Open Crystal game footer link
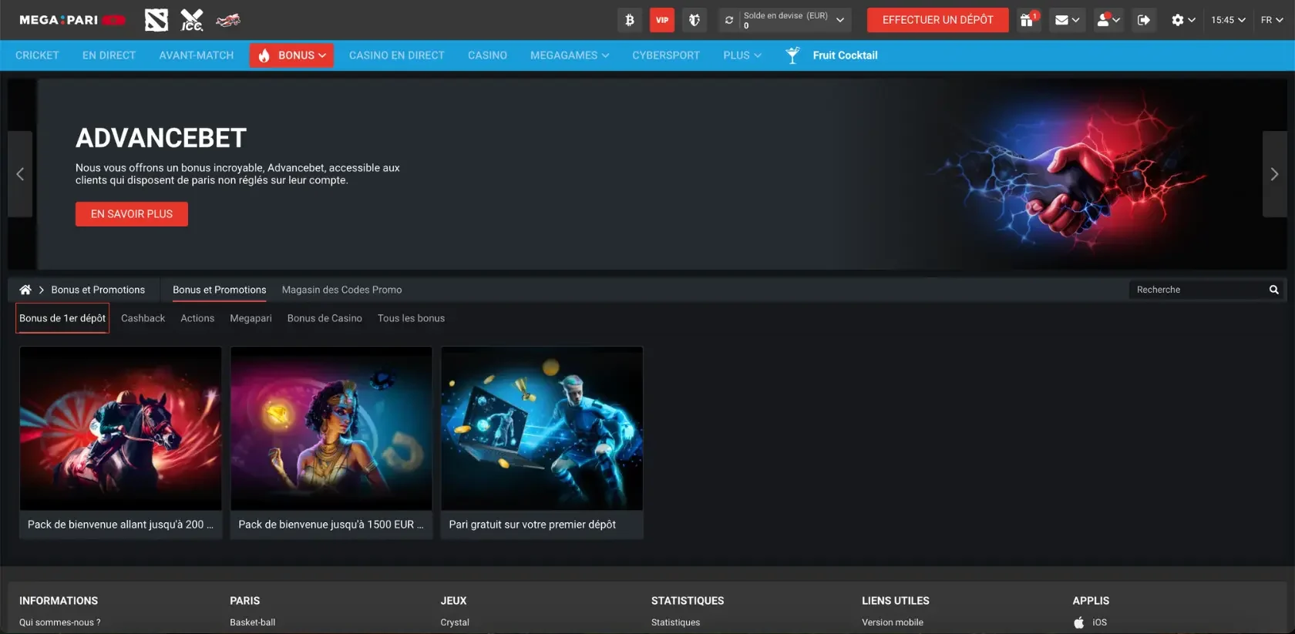 [455, 622]
